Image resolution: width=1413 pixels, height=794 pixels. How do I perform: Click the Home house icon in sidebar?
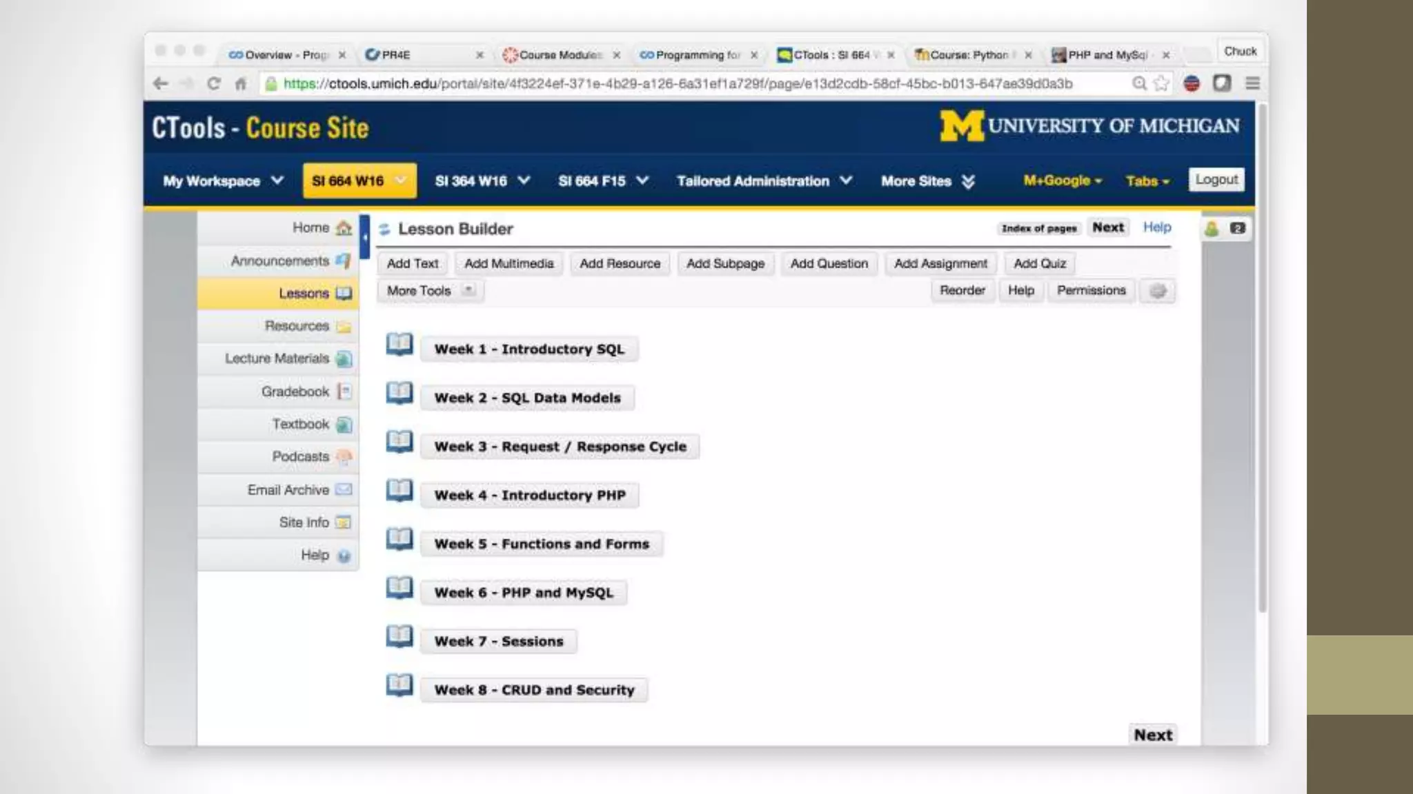[x=344, y=228]
